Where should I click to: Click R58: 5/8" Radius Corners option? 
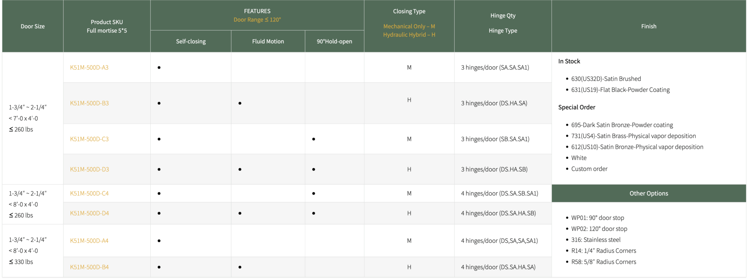604,262
